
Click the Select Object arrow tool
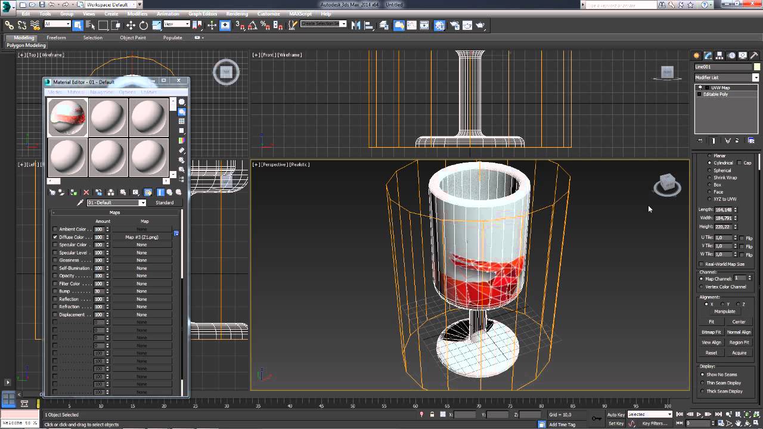click(x=77, y=25)
